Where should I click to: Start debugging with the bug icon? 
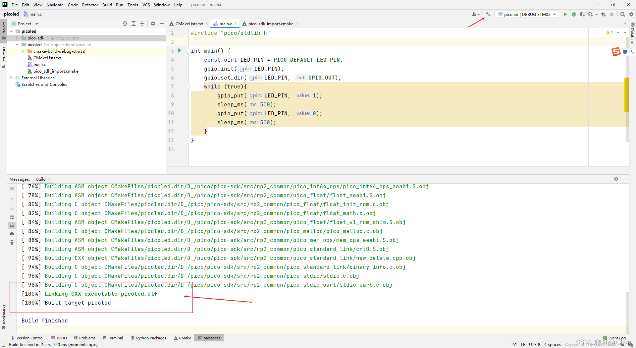tap(574, 14)
